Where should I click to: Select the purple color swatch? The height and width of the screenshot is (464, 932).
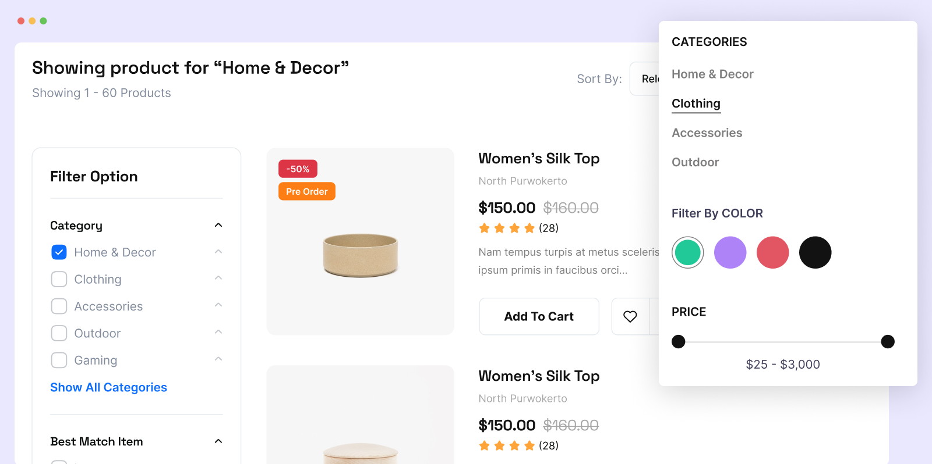tap(730, 252)
